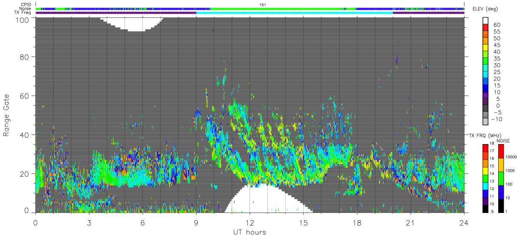Select the cyan 12–13 MHz TX FRQ swatch
Viewport: 522px width, 241px height.
tap(485, 186)
